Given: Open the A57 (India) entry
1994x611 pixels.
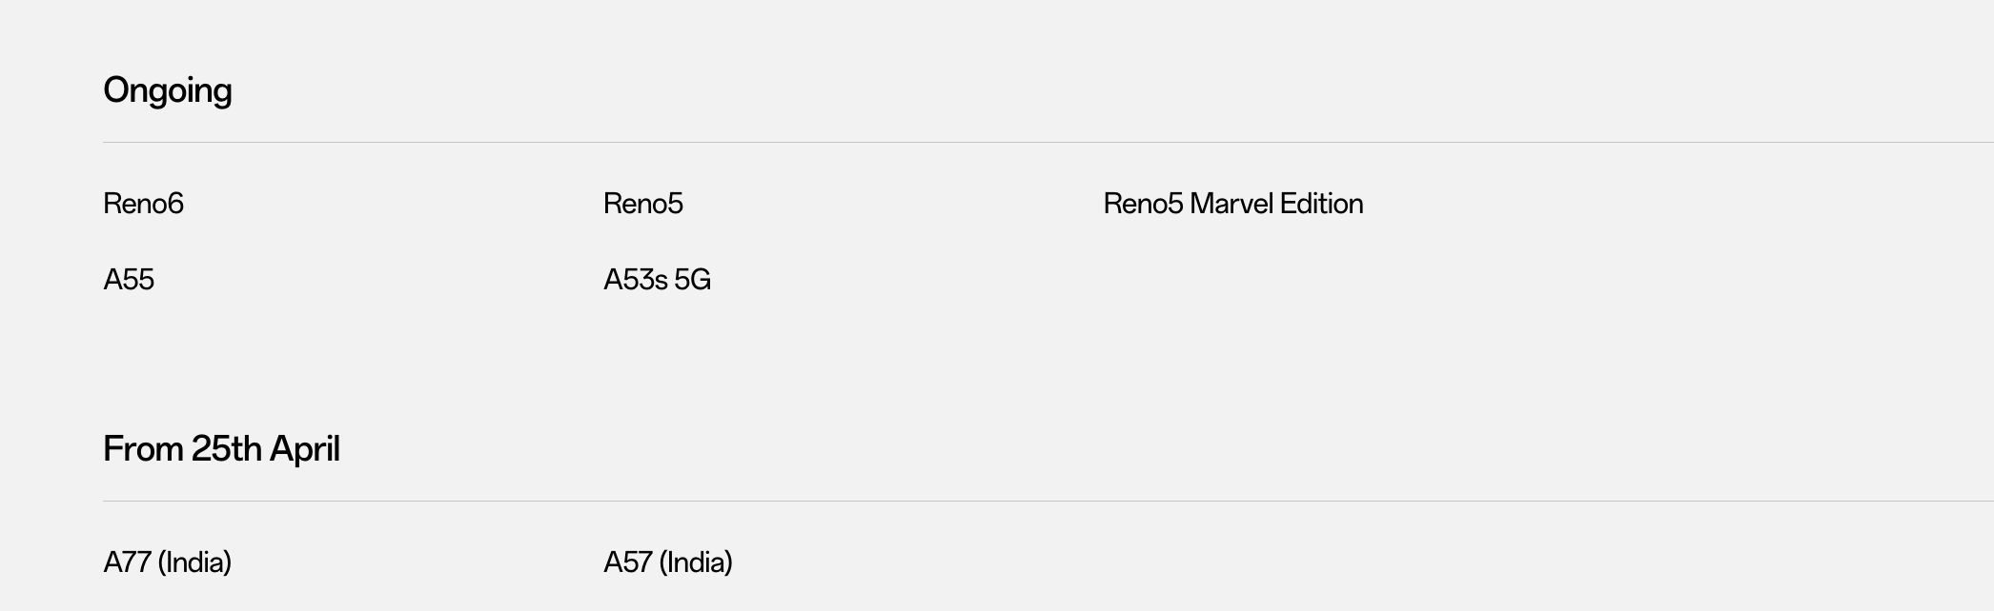Looking at the screenshot, I should coord(668,562).
